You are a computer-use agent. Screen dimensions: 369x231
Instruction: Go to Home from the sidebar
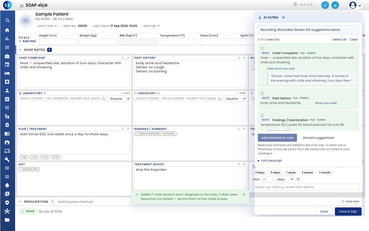click(x=7, y=30)
